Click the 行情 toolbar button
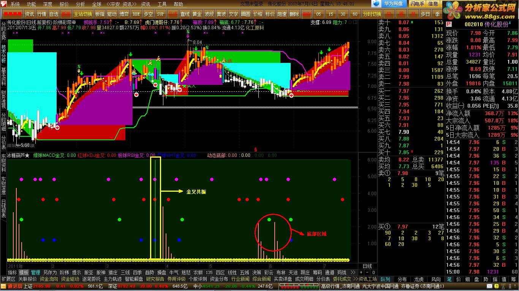 [x=42, y=14]
